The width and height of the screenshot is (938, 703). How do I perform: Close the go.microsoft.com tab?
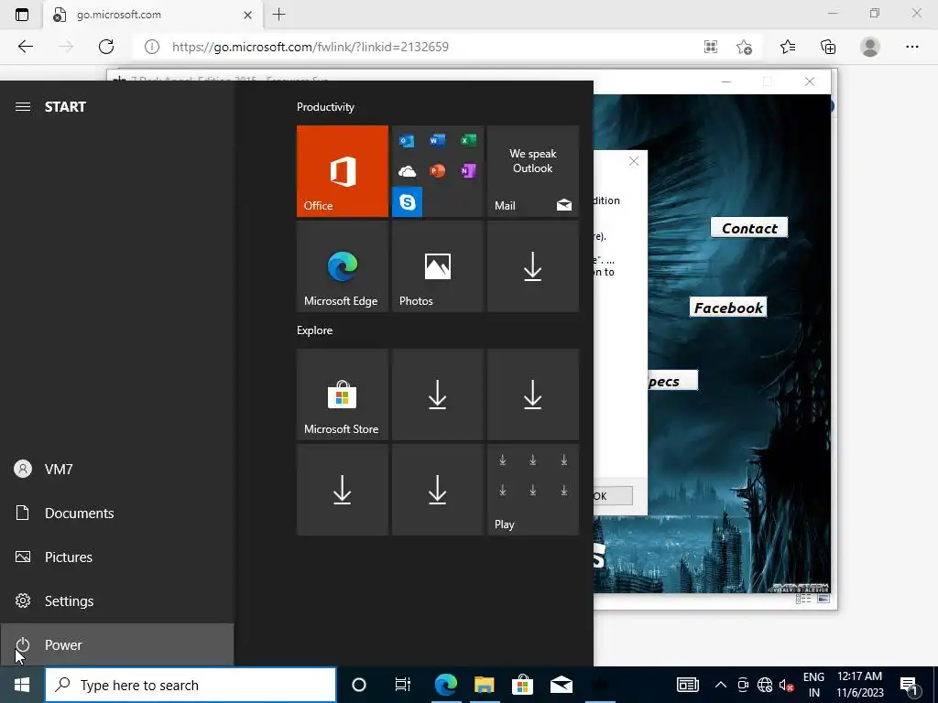click(x=247, y=15)
